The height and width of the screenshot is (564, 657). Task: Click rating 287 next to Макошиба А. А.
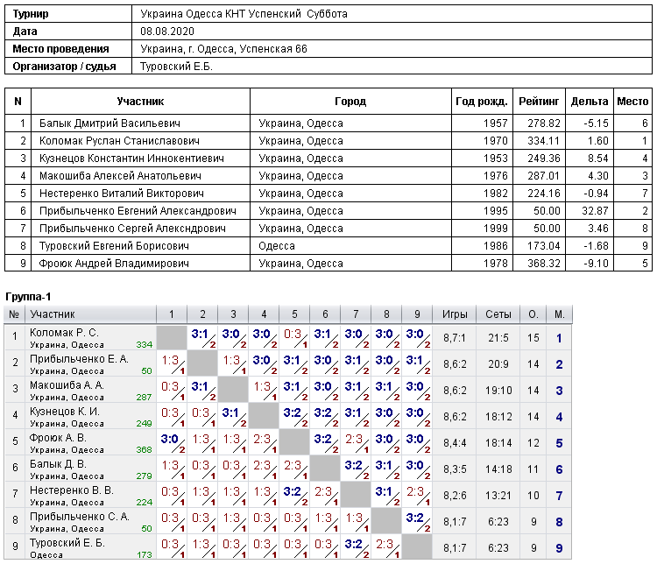tap(144, 397)
